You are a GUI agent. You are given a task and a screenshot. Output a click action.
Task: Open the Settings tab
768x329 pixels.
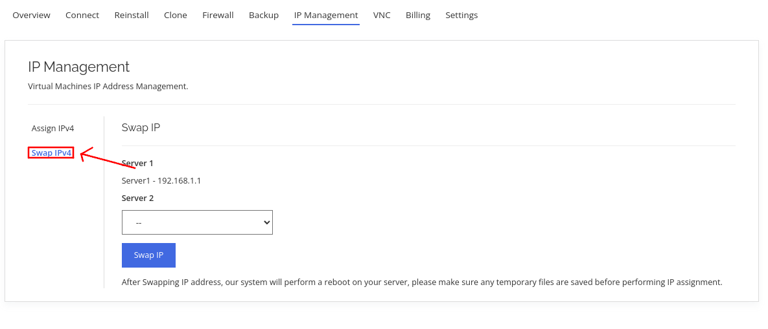click(461, 15)
